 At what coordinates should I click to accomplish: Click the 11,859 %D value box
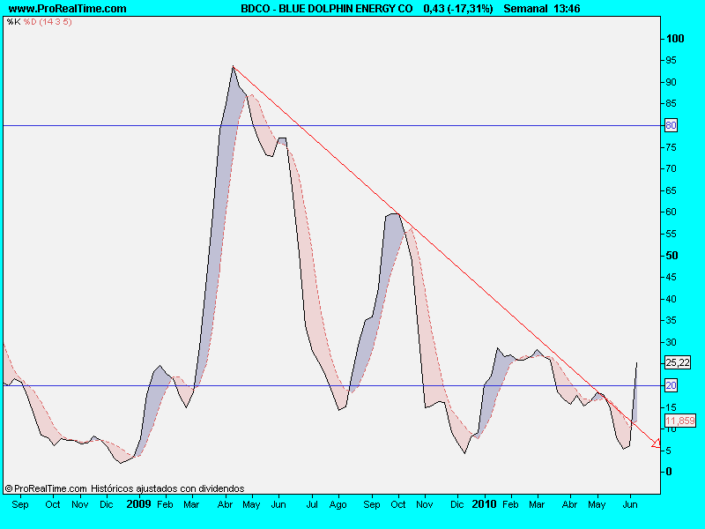(680, 421)
